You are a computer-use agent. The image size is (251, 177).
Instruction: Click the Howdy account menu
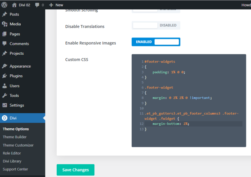[x=246, y=5]
